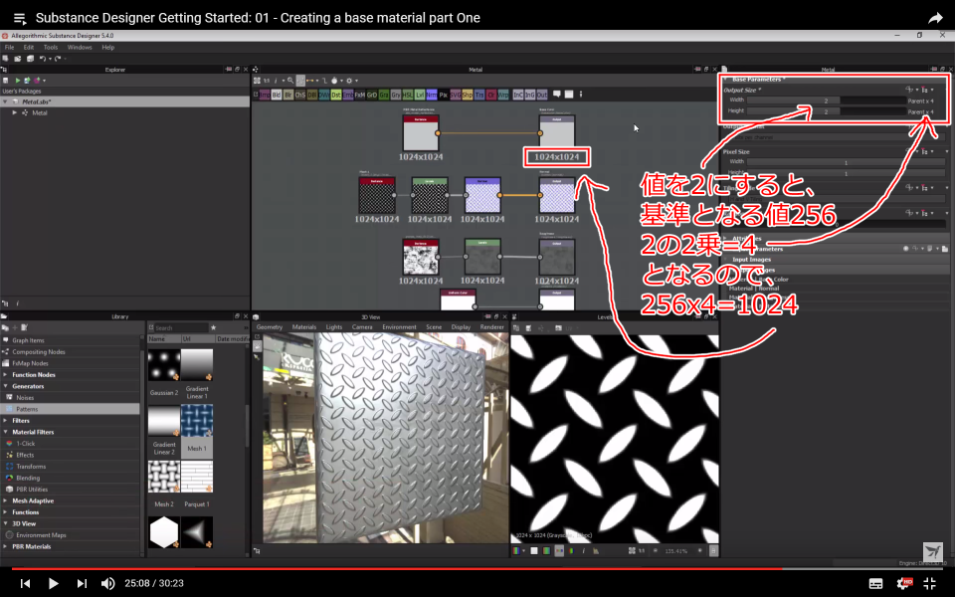Click Output Size Height slider
Viewport: 955px width, 597px height.
(x=826, y=111)
